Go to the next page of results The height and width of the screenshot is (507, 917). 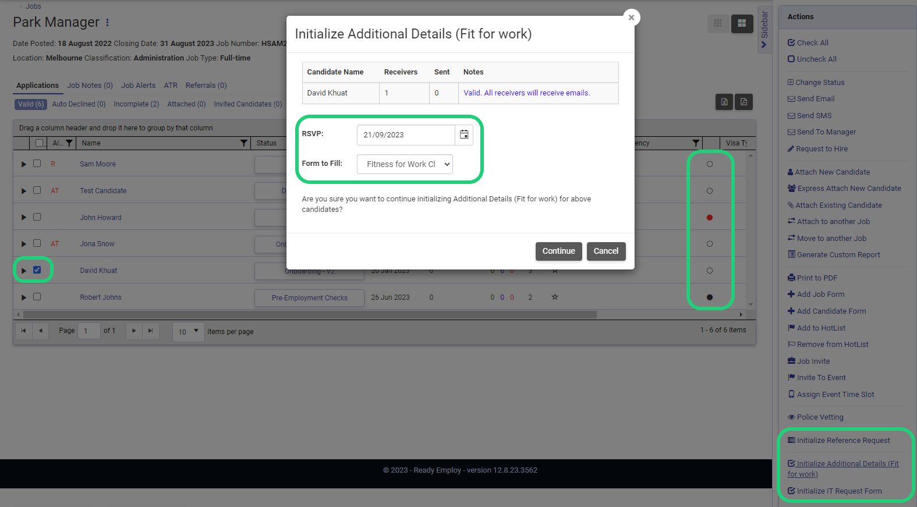click(x=134, y=331)
